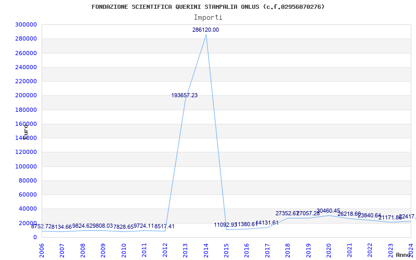Select the y-axis tick 280000

pyautogui.click(x=26, y=39)
